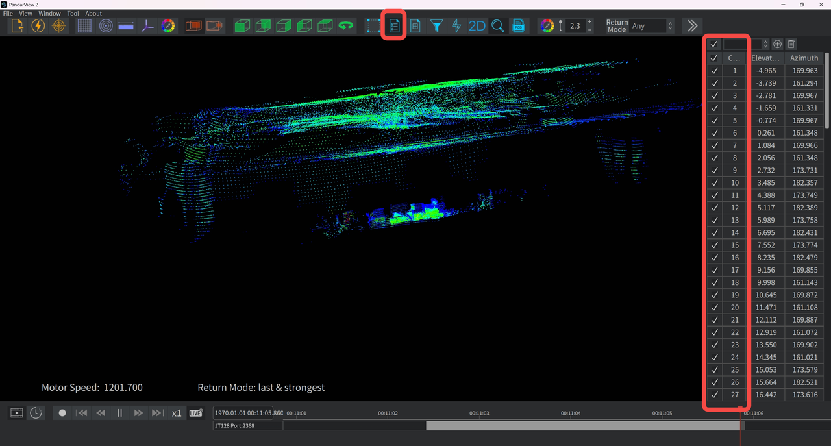Image resolution: width=831 pixels, height=446 pixels.
Task: Activate the point selection rectangle tool
Action: tap(373, 26)
